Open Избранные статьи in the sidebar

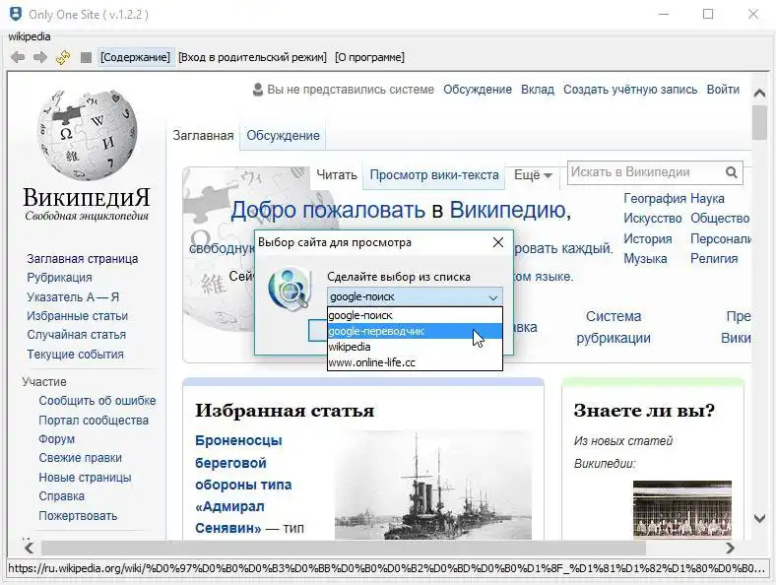tap(77, 316)
